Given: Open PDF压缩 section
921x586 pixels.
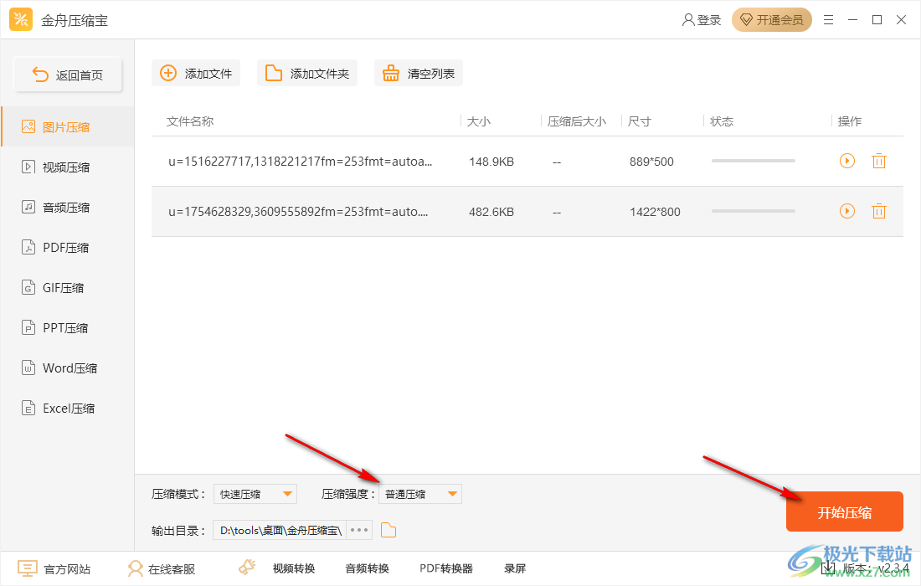Looking at the screenshot, I should point(68,247).
